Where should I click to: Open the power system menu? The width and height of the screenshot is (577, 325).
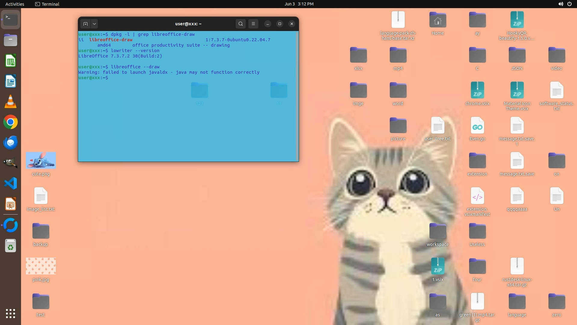(x=569, y=4)
